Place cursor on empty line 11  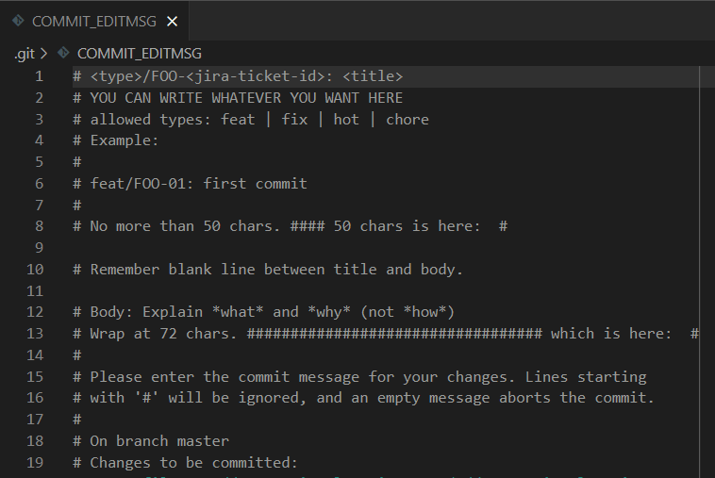click(385, 290)
